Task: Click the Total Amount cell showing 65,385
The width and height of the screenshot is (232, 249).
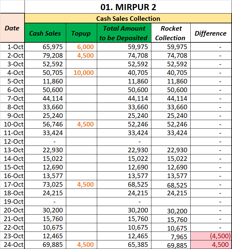Action: pyautogui.click(x=124, y=245)
